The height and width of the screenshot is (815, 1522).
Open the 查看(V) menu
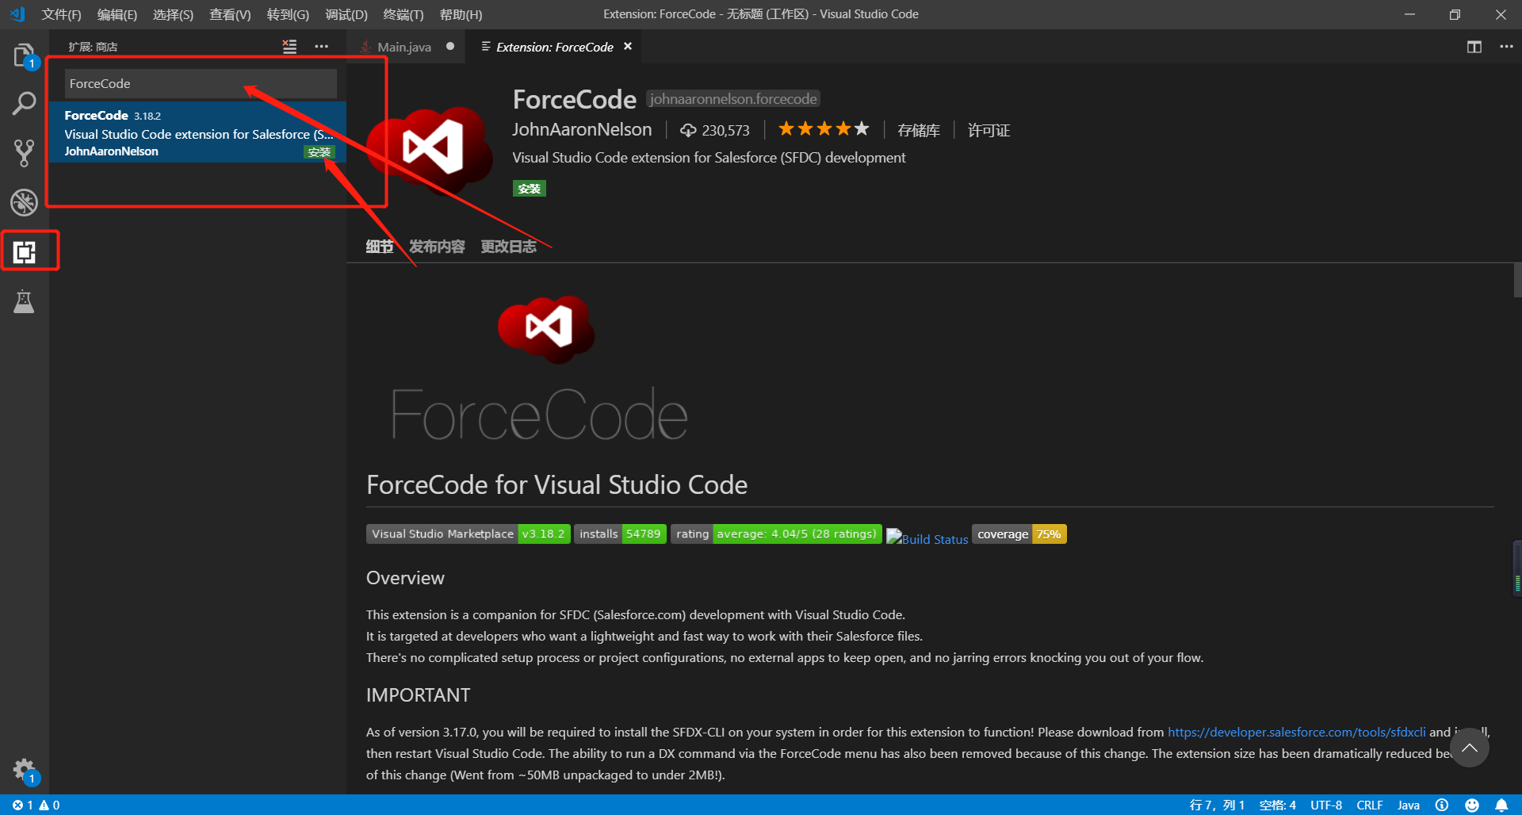pyautogui.click(x=230, y=14)
